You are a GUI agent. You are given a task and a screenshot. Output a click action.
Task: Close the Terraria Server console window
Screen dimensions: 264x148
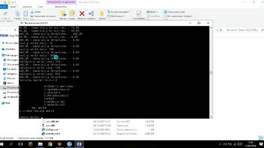point(208,23)
